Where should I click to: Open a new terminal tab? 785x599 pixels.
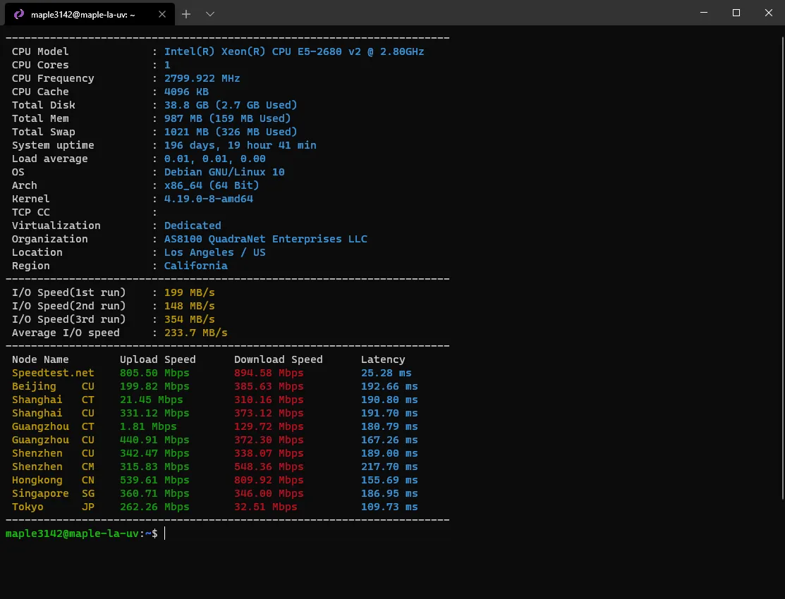pyautogui.click(x=185, y=13)
